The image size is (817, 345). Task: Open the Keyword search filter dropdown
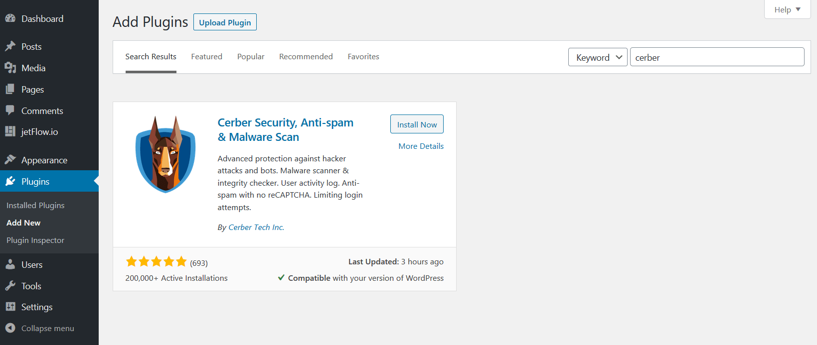(x=597, y=57)
